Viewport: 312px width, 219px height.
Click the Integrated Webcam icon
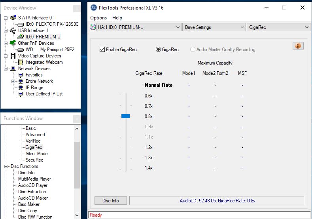[21, 62]
